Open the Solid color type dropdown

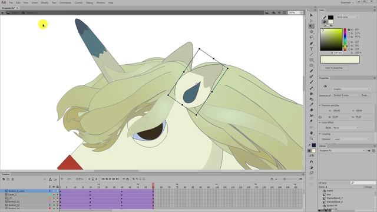pos(348,17)
